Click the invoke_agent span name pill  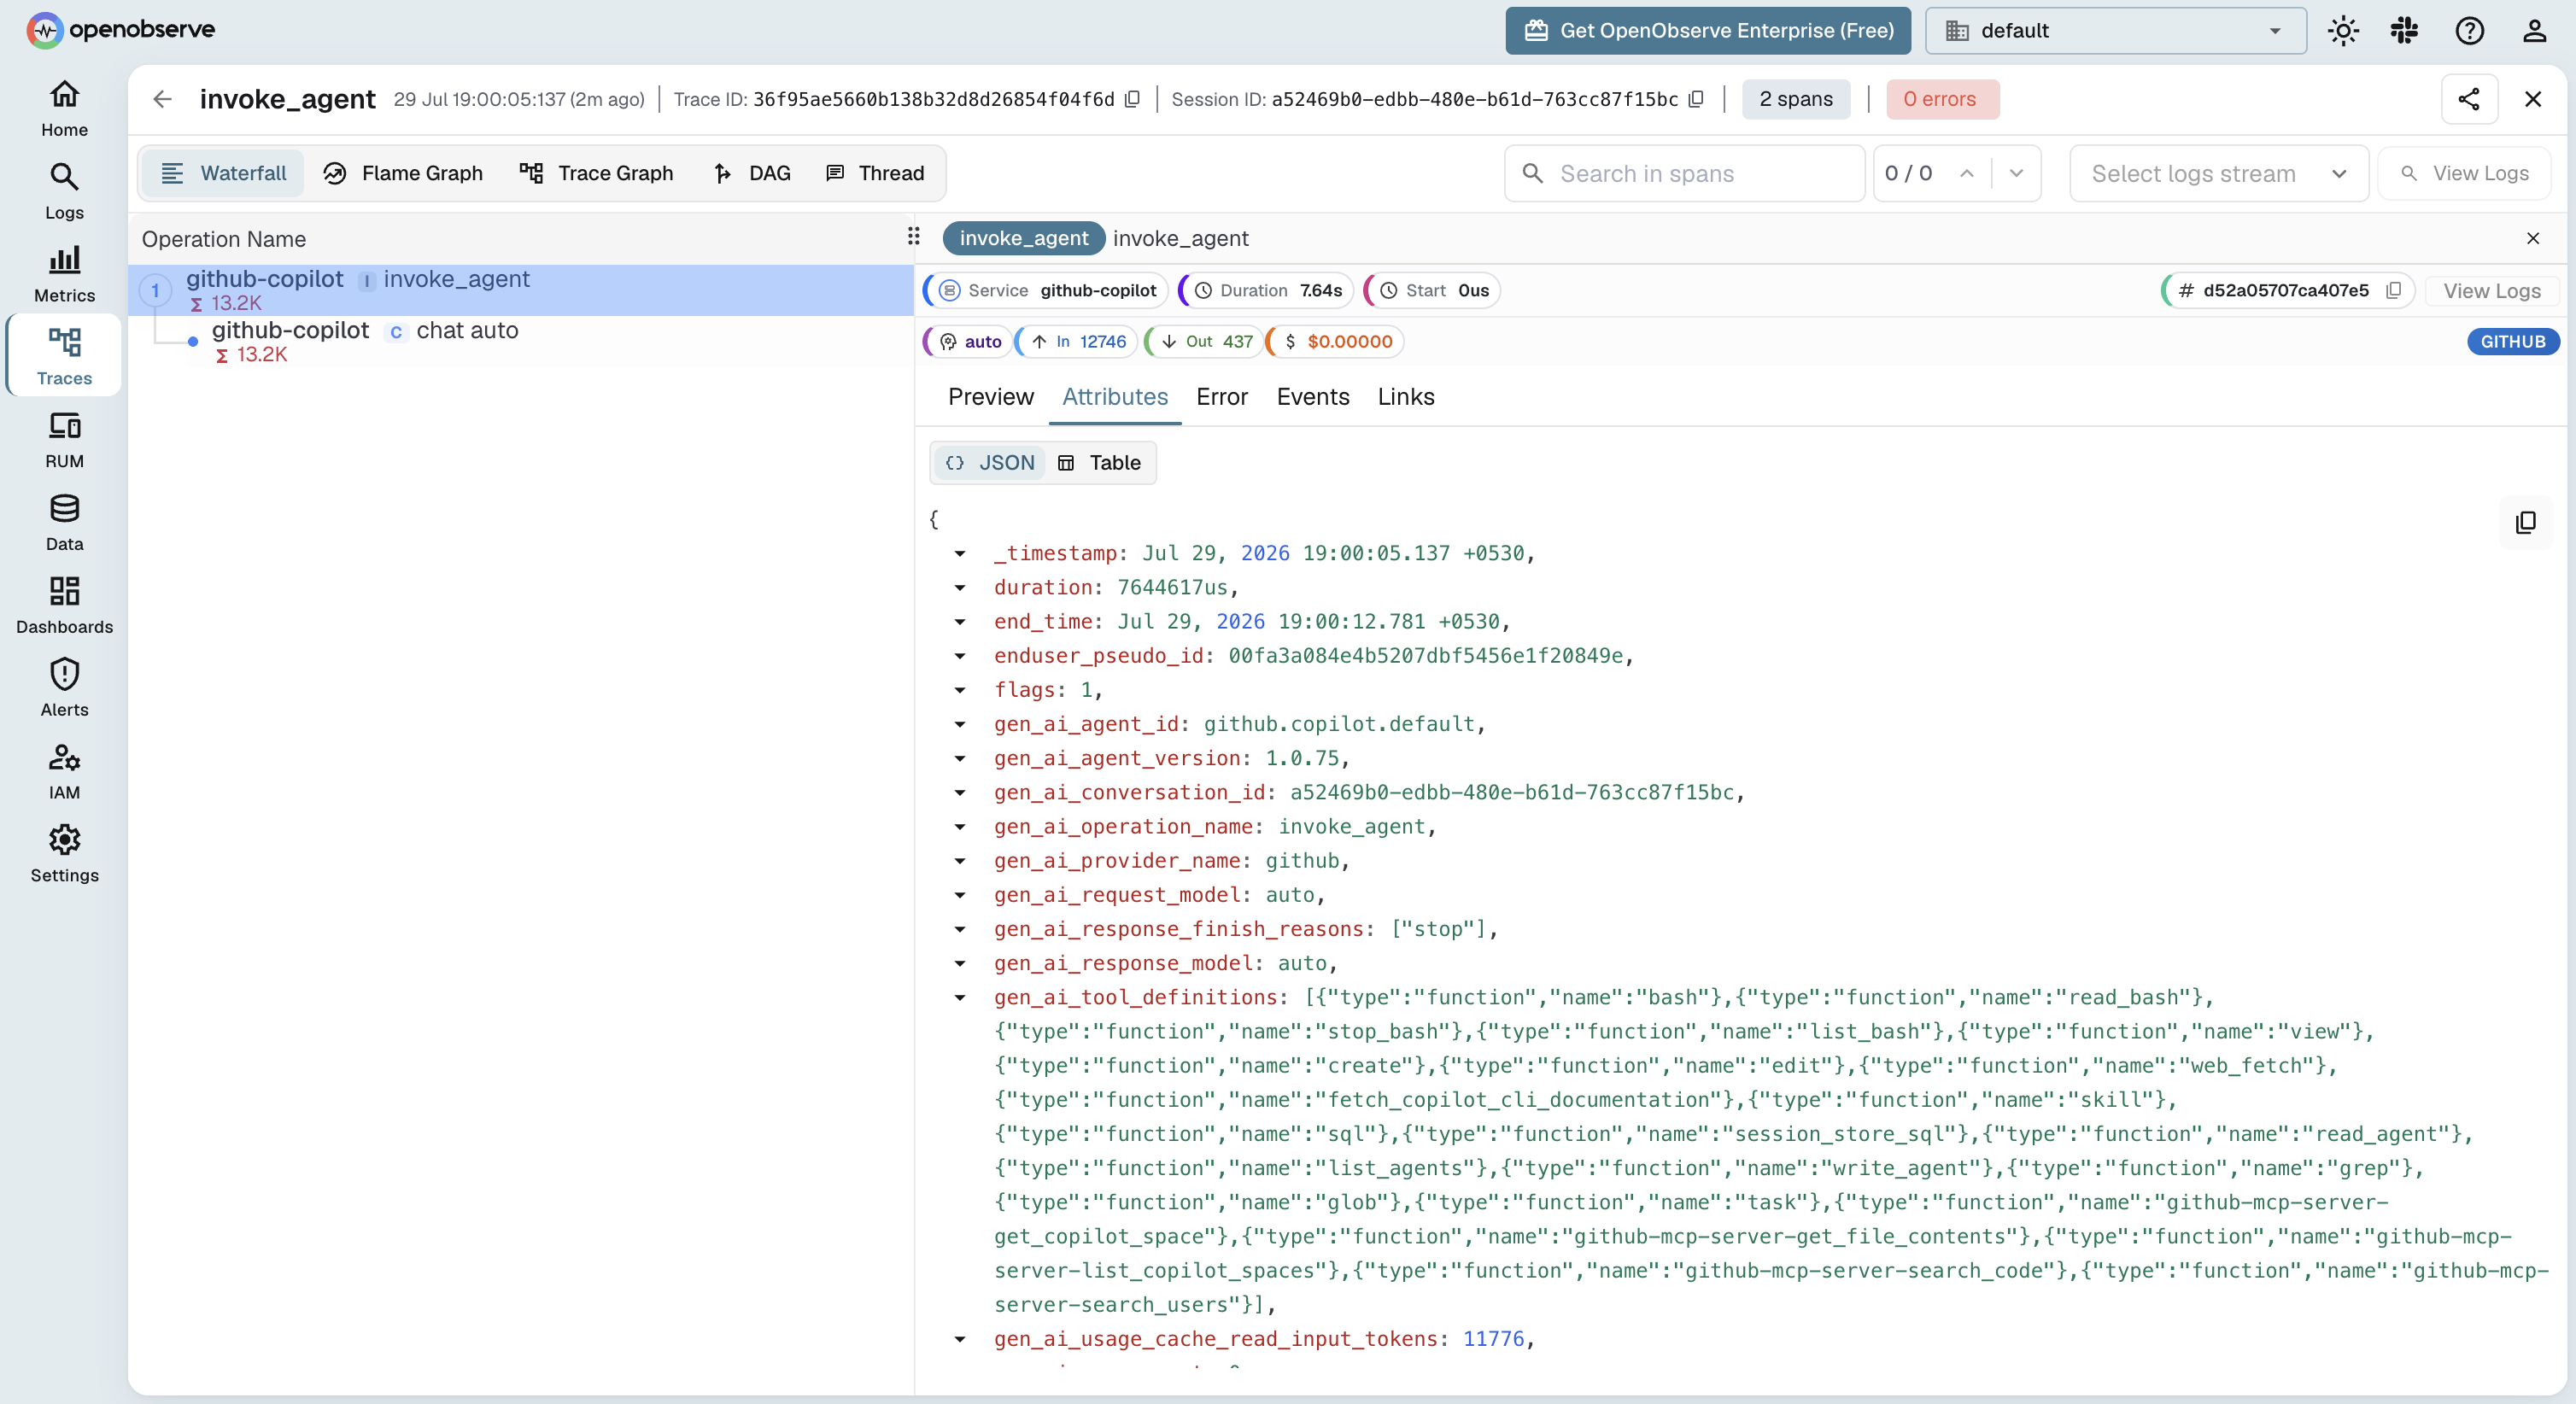(x=1023, y=238)
